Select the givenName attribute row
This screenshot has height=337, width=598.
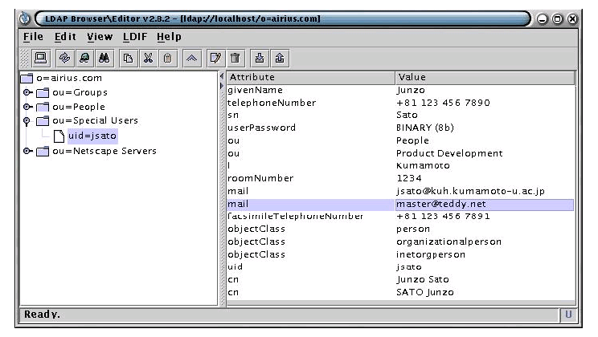(400, 90)
